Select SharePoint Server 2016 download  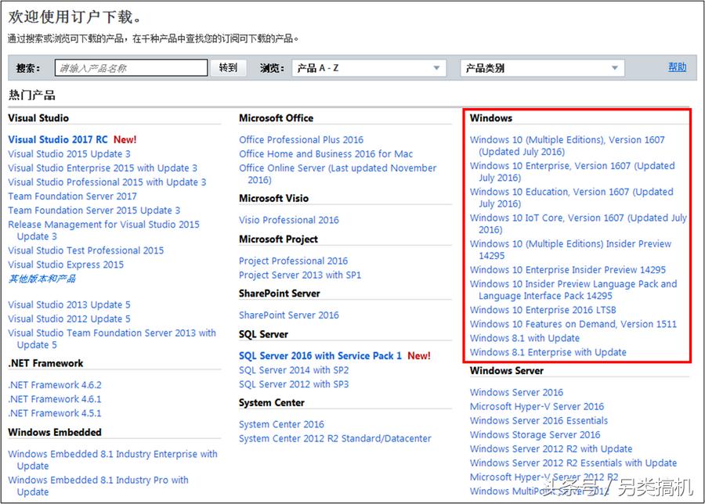289,315
